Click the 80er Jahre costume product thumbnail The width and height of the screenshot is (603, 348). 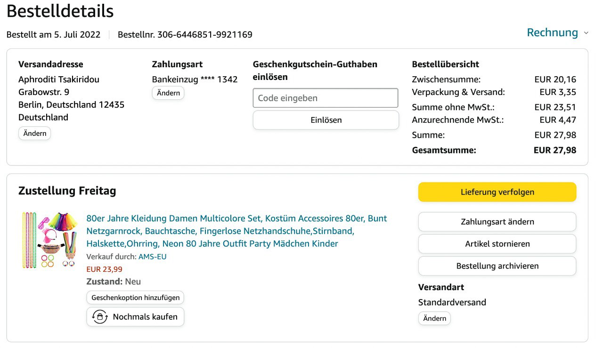(x=49, y=240)
